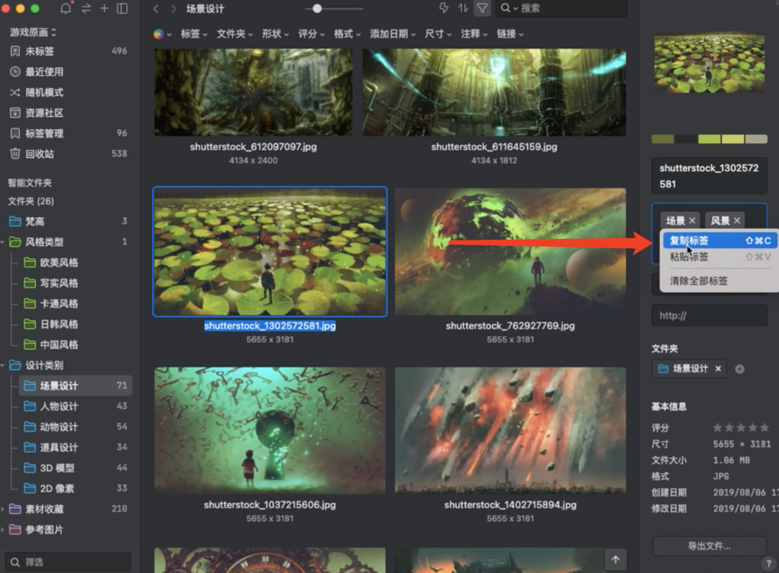The width and height of the screenshot is (779, 573).
Task: Open the 添加日期 filter dropdown
Action: pos(392,34)
